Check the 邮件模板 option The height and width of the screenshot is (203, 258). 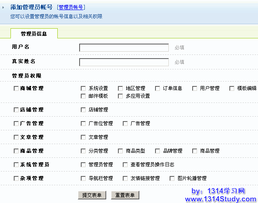[x=83, y=96]
